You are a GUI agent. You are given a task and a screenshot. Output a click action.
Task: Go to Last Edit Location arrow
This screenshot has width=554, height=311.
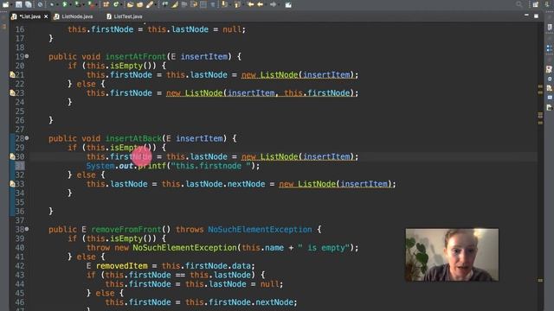coord(250,4)
